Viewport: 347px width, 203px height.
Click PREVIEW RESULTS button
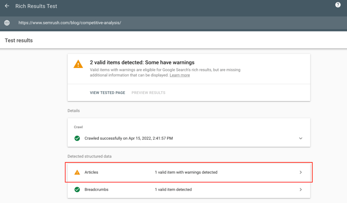click(x=148, y=93)
